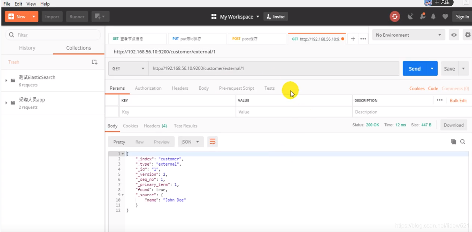Viewport: 472px width, 232px height.
Task: Click the Filter search field
Action: (53, 35)
